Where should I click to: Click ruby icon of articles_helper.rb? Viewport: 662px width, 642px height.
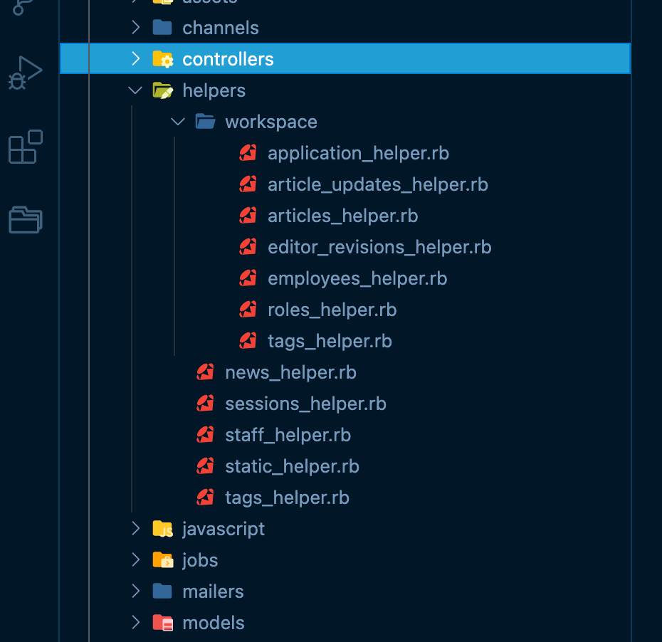(248, 215)
